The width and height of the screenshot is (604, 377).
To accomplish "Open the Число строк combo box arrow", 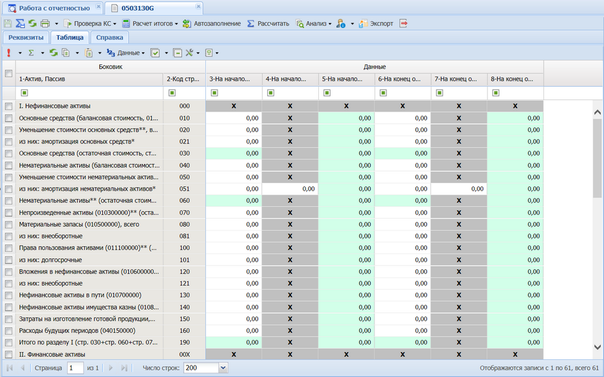I will pos(223,368).
